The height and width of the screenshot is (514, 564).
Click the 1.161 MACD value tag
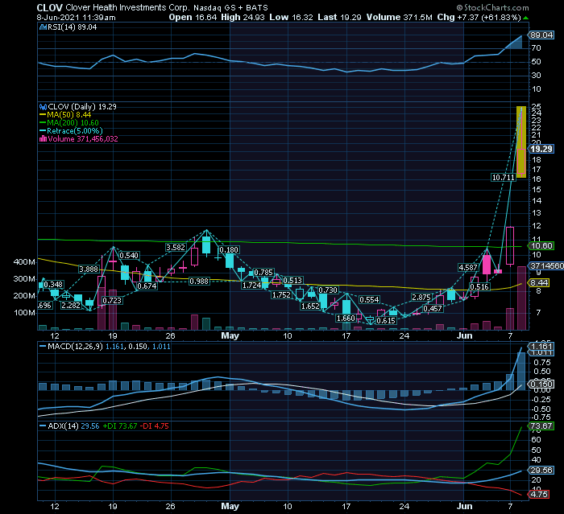click(541, 346)
